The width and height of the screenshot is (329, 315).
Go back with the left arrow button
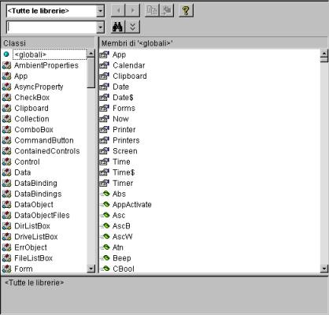pos(118,10)
